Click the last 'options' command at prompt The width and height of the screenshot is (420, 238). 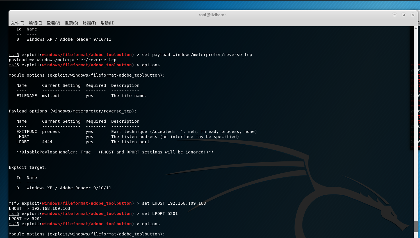[151, 224]
